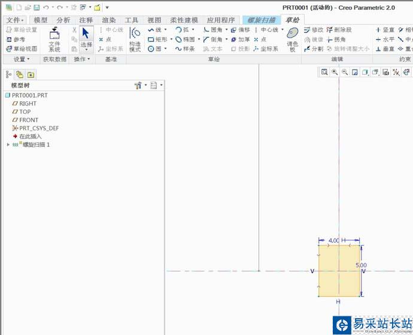Click Saved Orientations icon in graphics toolbar
This screenshot has height=335, width=413.
375,72
